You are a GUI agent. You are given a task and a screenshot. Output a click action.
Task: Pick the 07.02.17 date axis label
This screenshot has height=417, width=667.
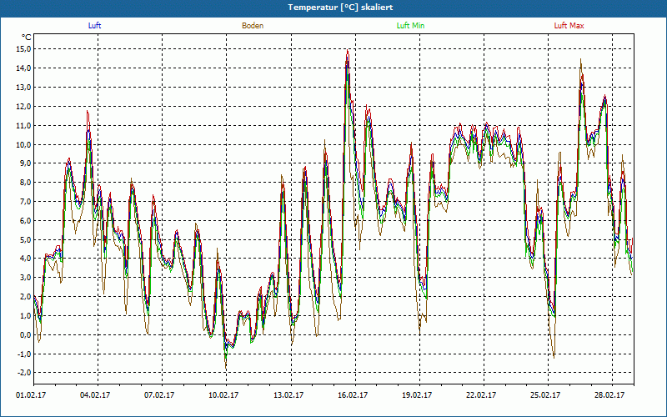pyautogui.click(x=159, y=396)
